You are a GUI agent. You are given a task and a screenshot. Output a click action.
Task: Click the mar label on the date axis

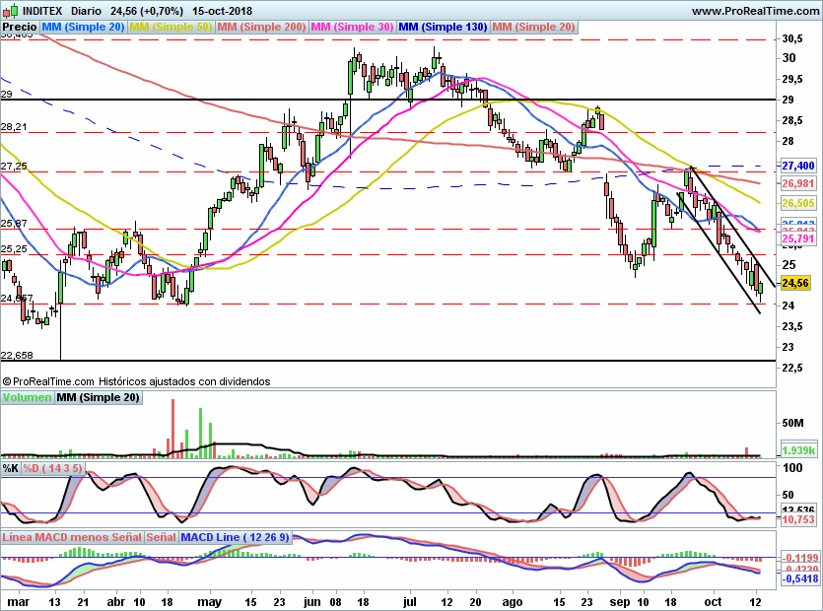coord(19,602)
